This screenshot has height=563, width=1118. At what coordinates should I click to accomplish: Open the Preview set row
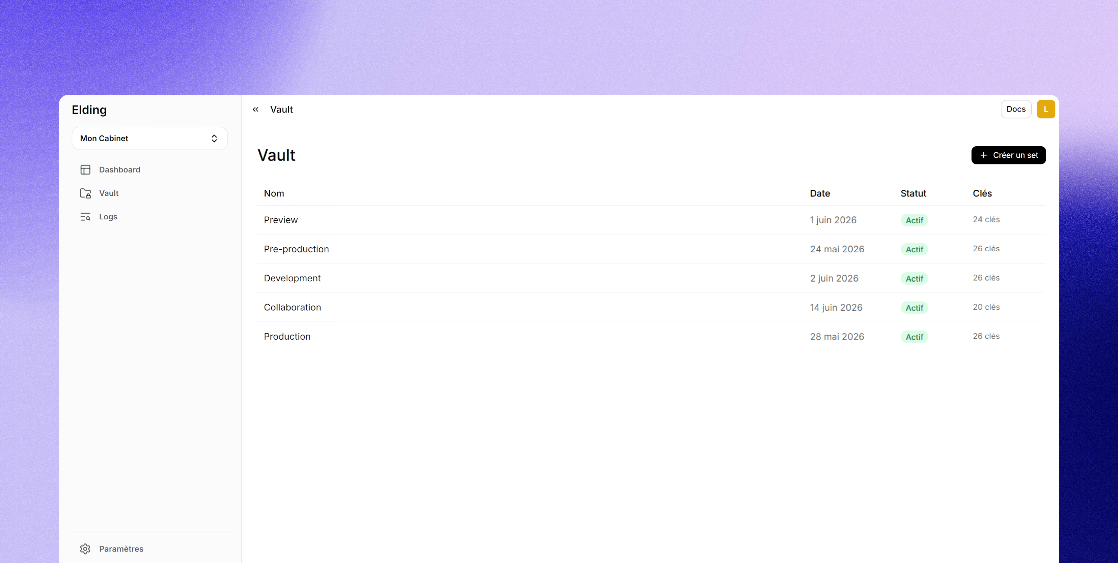click(651, 220)
